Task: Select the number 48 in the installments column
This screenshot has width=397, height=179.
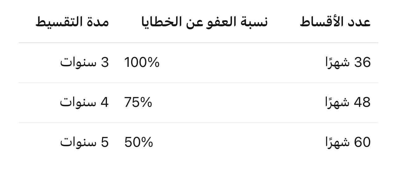Action: [362, 103]
